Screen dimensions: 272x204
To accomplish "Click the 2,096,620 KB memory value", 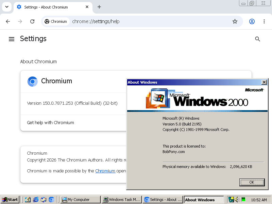I will [x=241, y=167].
